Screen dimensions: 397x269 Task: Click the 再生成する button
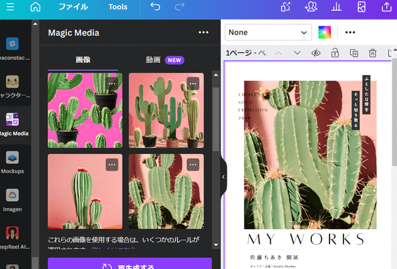129,265
